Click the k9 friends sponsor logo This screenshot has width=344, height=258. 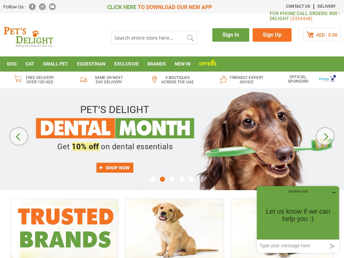click(x=327, y=79)
